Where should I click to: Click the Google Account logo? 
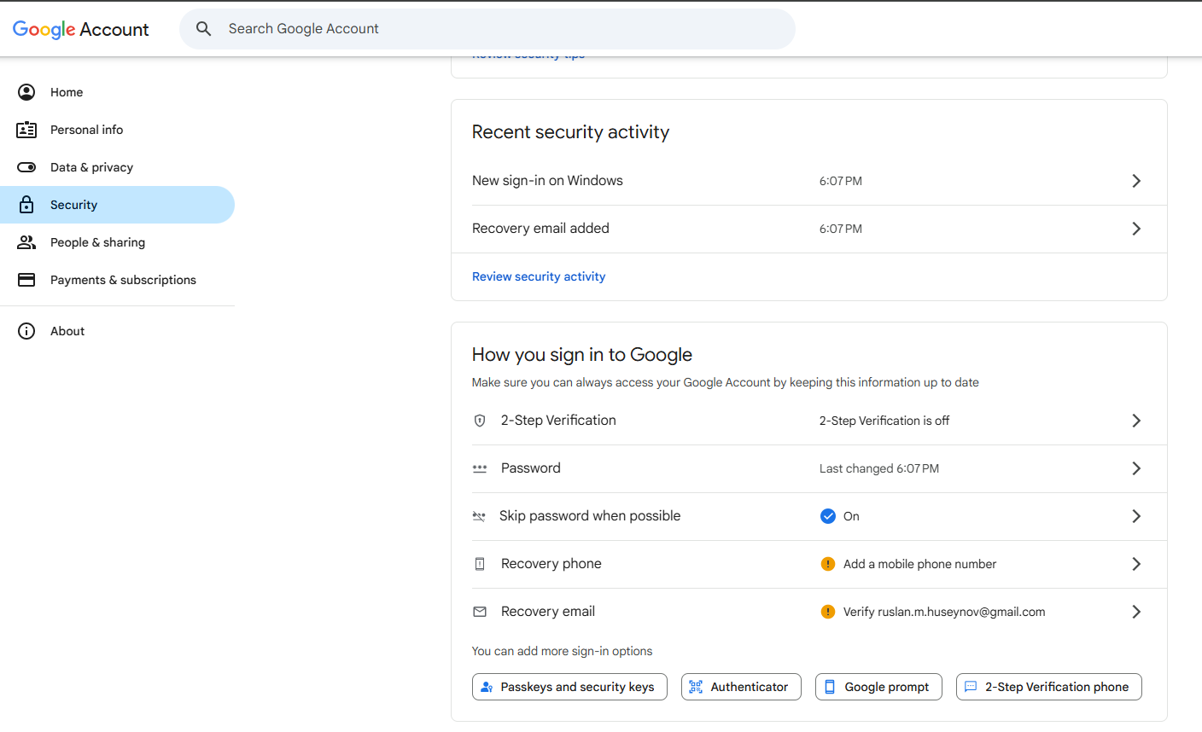click(x=80, y=29)
